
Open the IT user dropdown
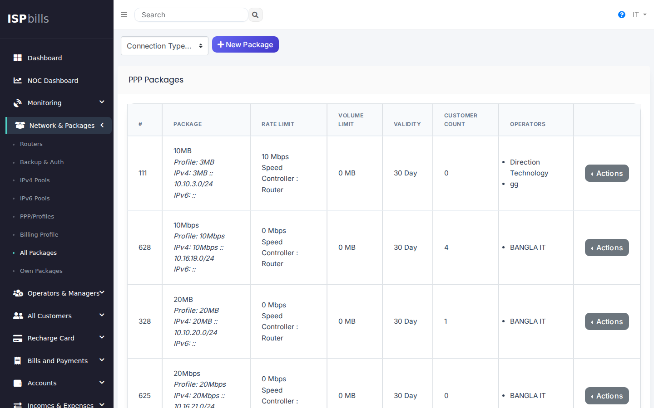[639, 15]
